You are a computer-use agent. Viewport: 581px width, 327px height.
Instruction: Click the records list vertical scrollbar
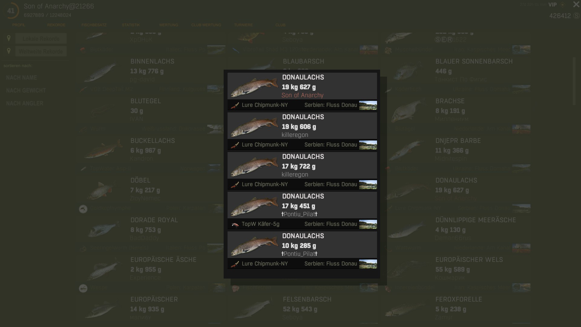tap(574, 82)
